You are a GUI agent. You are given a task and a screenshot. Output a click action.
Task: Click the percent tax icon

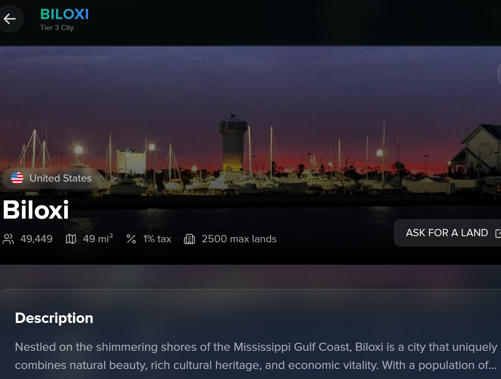131,239
